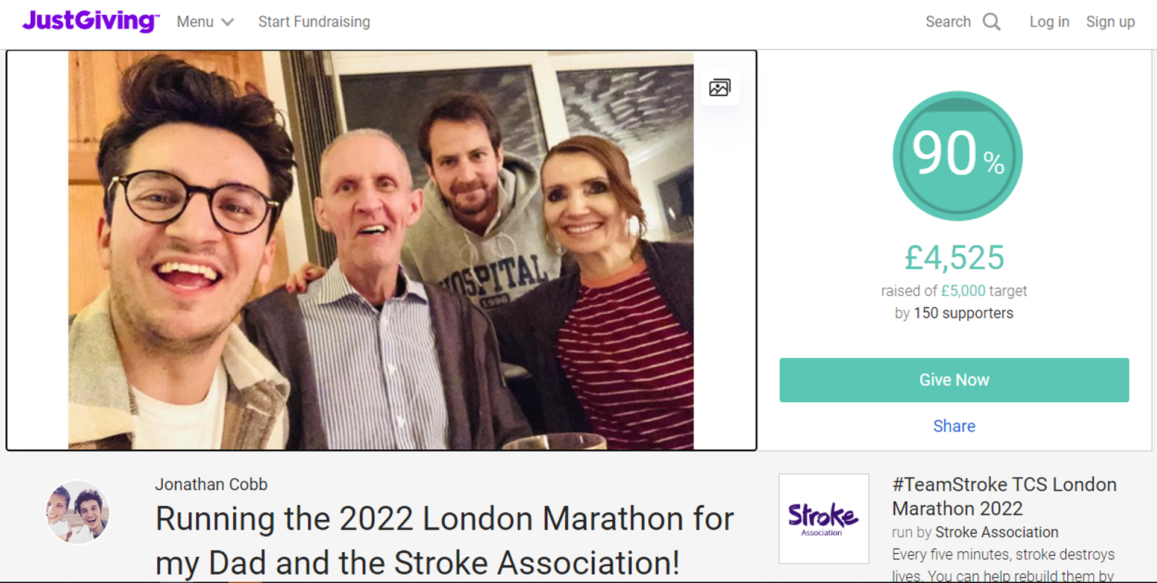
Task: Select Start Fundraising in the header
Action: [x=314, y=22]
